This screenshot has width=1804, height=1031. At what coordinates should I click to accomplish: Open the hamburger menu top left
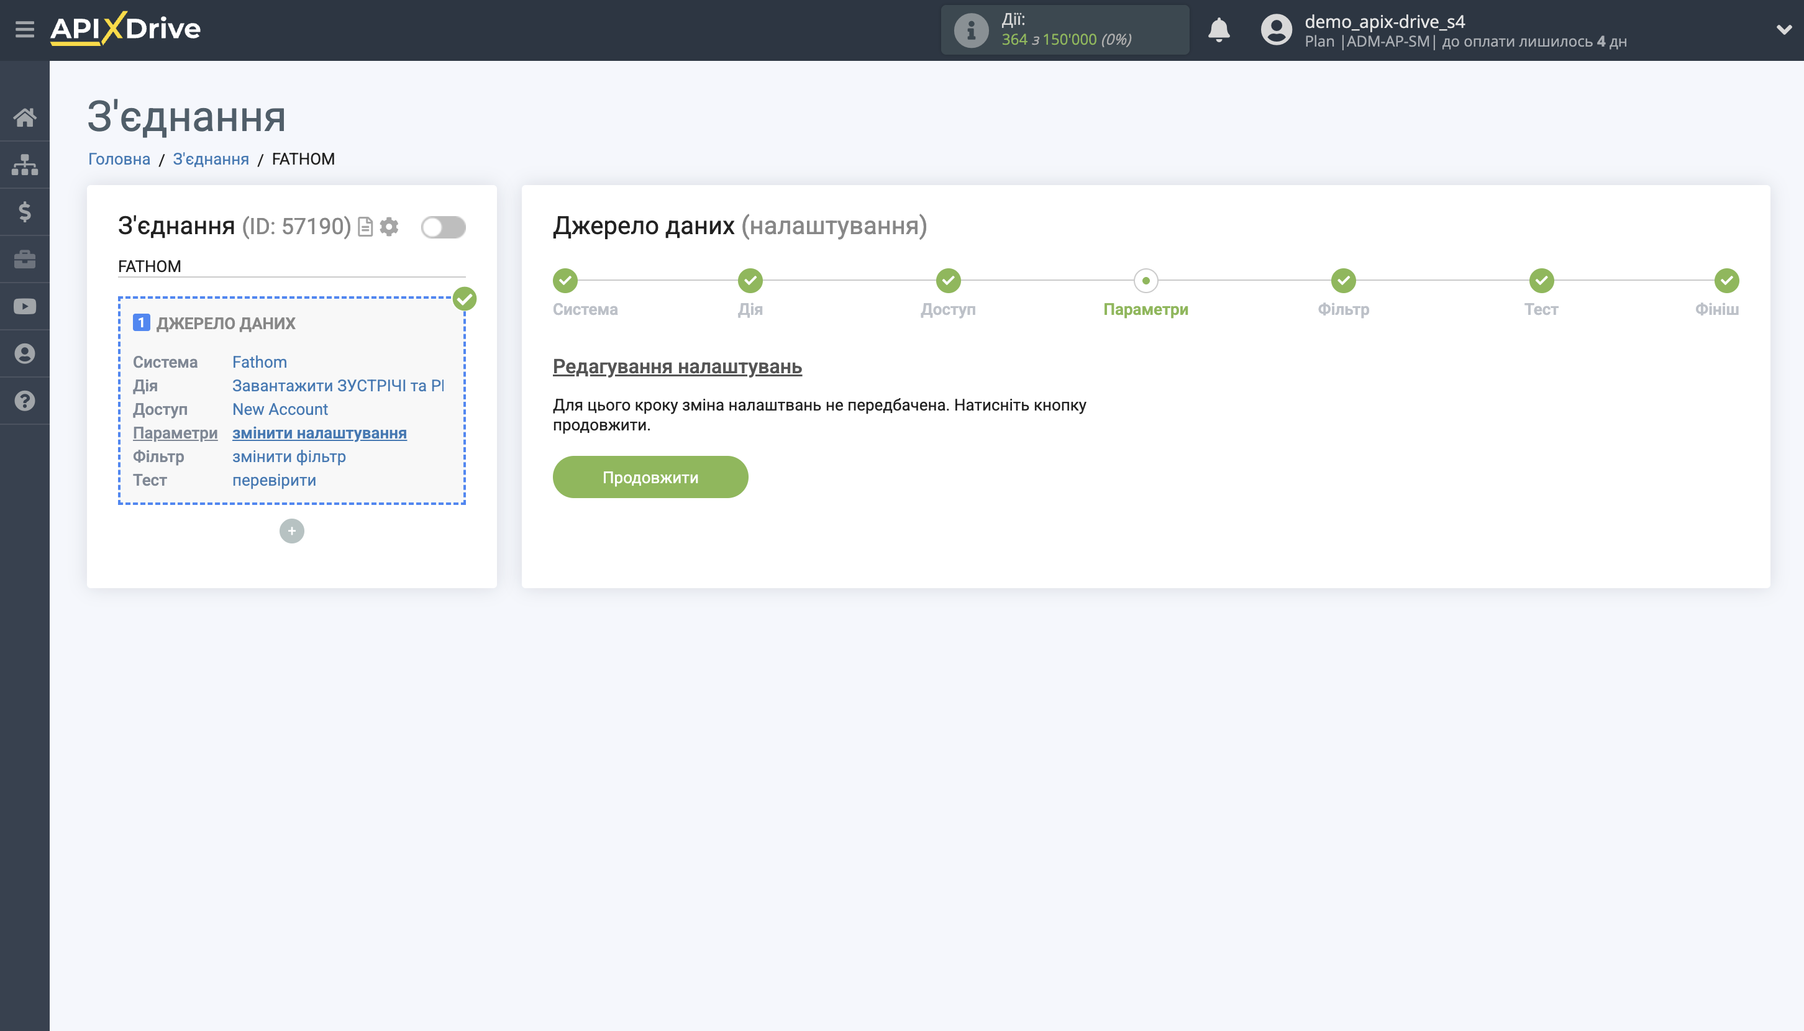click(x=25, y=29)
